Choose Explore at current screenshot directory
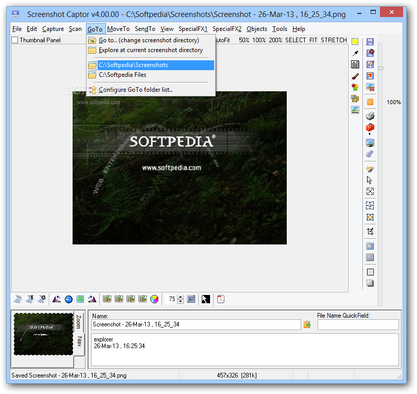The width and height of the screenshot is (417, 394). pyautogui.click(x=151, y=50)
